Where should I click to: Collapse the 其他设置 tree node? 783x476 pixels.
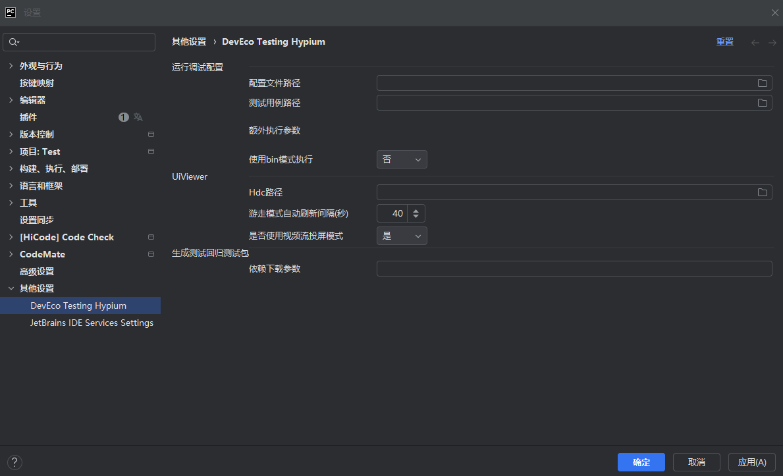11,288
